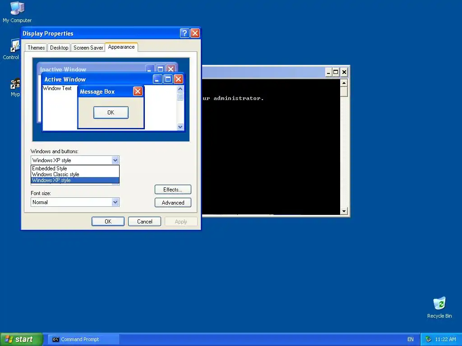Click the Help question mark button in Display Properties
The image size is (462, 346).
[185, 33]
